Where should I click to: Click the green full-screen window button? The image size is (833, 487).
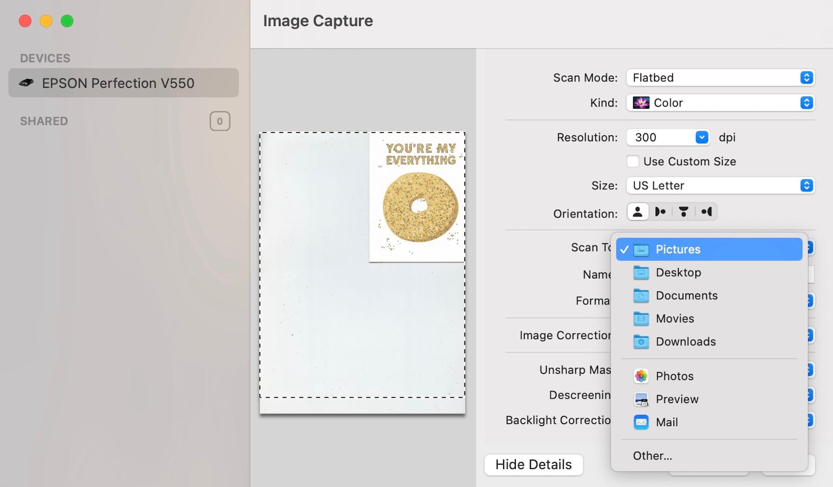click(x=67, y=21)
